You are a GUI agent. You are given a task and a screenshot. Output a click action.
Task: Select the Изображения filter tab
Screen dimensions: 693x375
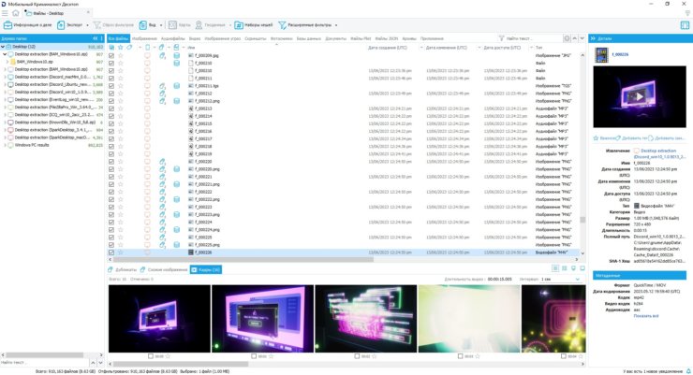tap(145, 38)
